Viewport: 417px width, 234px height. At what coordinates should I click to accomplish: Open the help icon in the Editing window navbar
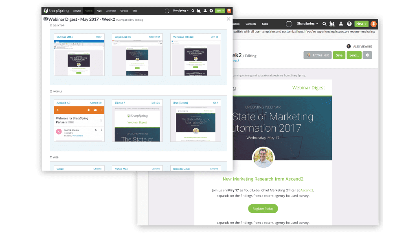(349, 24)
